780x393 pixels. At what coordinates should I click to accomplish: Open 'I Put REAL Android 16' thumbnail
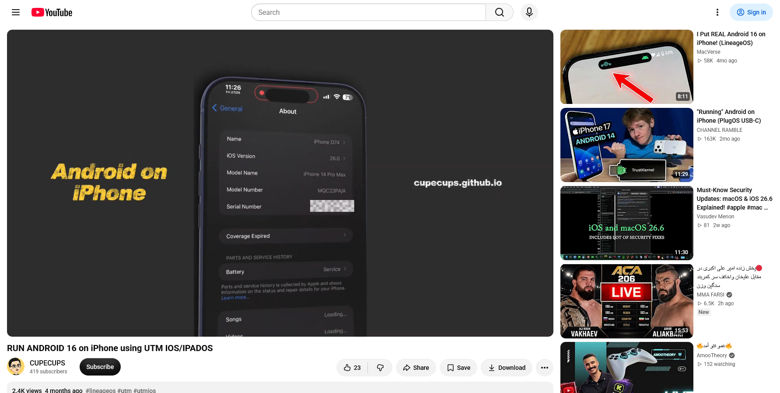click(x=627, y=67)
